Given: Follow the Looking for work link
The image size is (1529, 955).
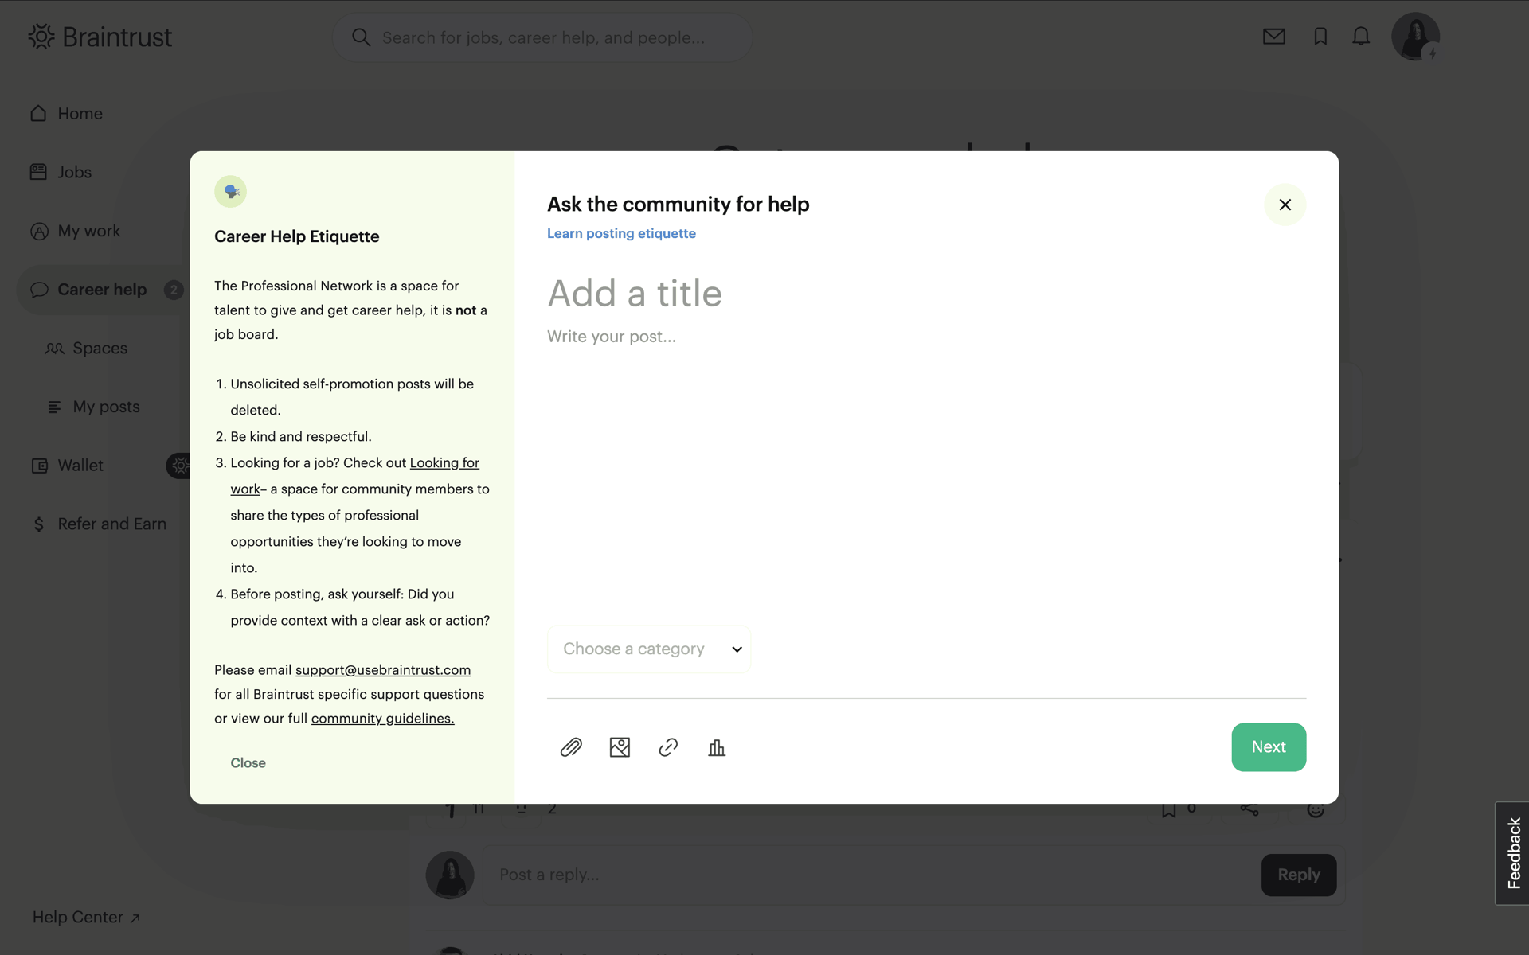Looking at the screenshot, I should point(444,463).
